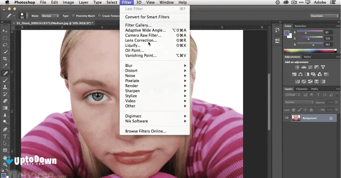Viewport: 341px width, 178px height.
Task: Click the foreground color swatch in Color panel
Action: (x=286, y=33)
